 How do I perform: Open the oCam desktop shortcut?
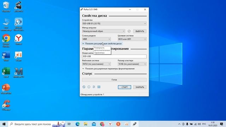[19, 56]
